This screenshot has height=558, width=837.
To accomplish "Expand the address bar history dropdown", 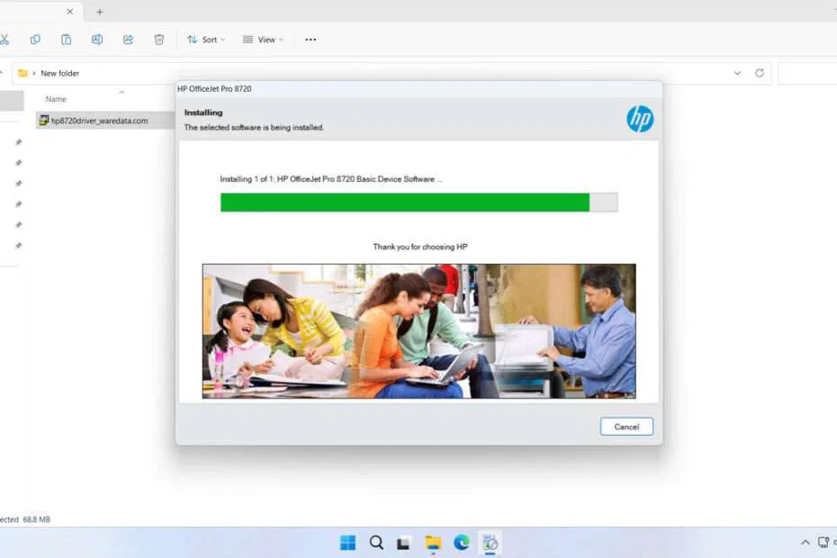I will (737, 73).
